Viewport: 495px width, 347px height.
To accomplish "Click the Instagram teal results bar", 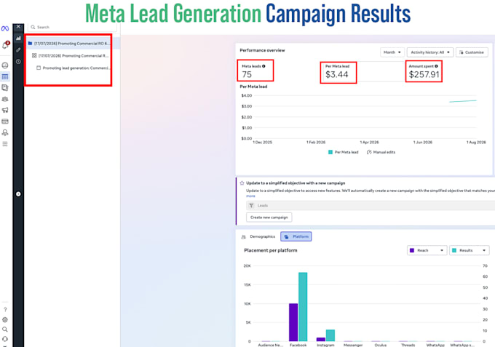I will pyautogui.click(x=330, y=335).
